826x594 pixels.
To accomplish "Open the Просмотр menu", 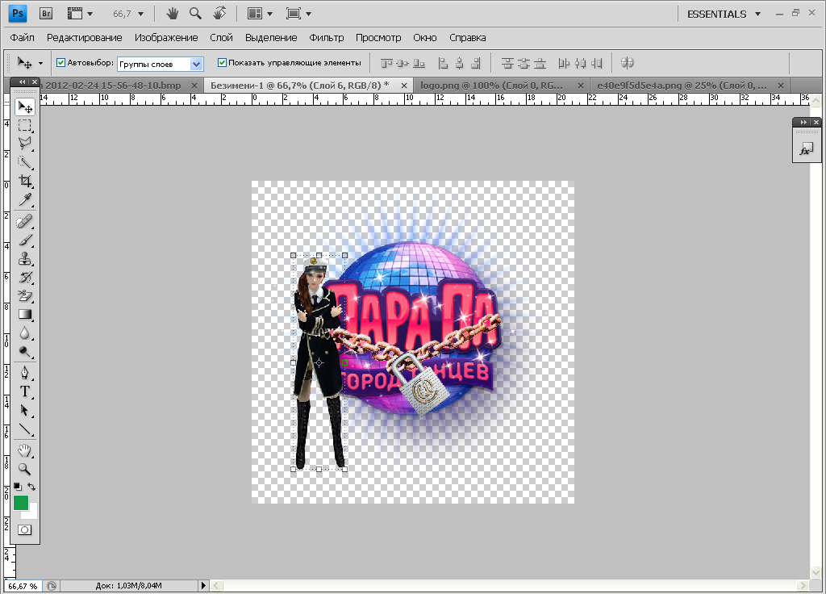I will (x=378, y=37).
